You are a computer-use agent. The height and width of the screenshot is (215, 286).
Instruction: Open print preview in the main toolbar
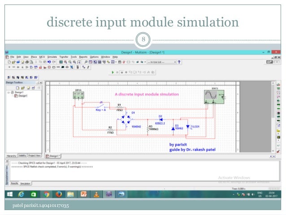31,62
